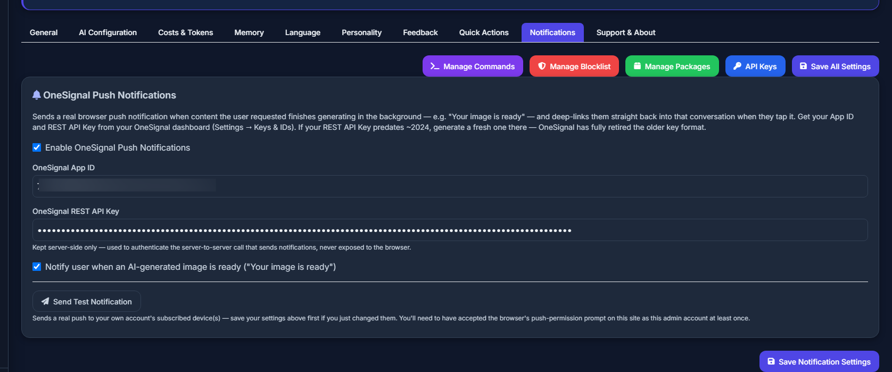Click the package box icon on Manage Packages

coord(637,66)
